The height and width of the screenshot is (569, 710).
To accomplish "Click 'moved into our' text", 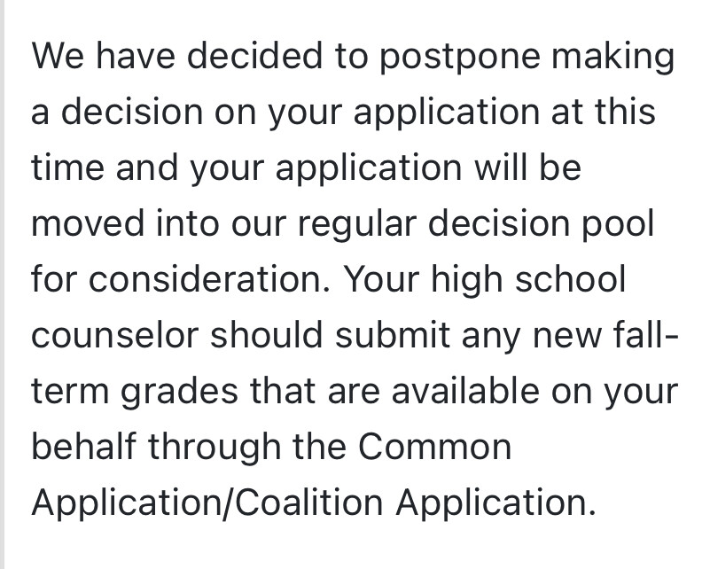I will 159,223.
